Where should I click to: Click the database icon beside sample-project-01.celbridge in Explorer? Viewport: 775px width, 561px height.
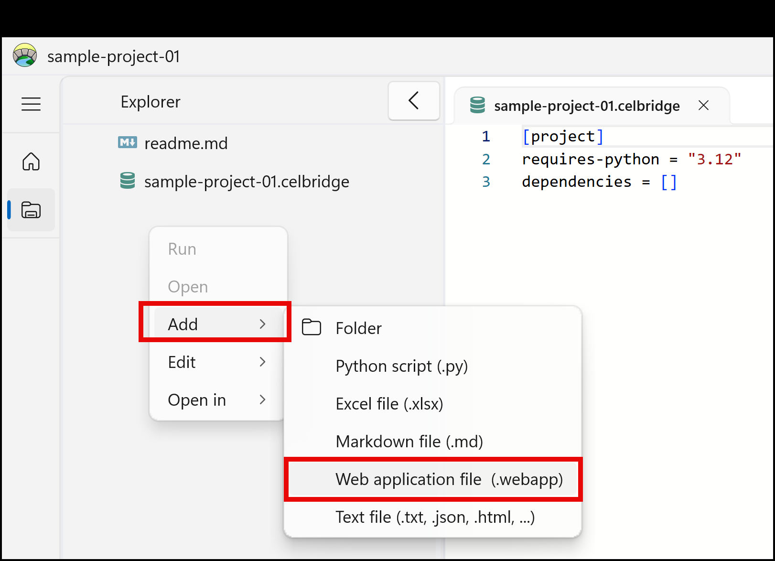[x=127, y=181]
